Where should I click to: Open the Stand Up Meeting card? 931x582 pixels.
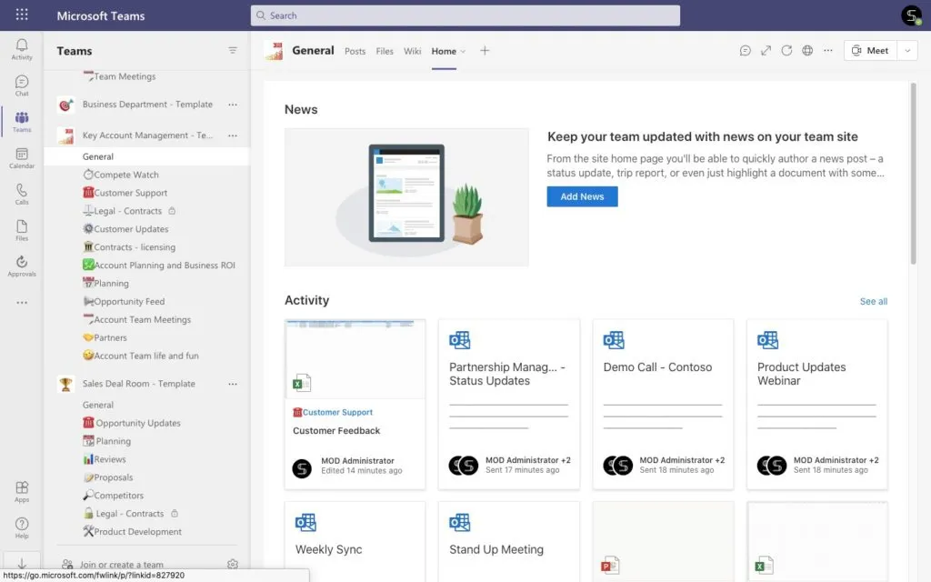(x=509, y=542)
